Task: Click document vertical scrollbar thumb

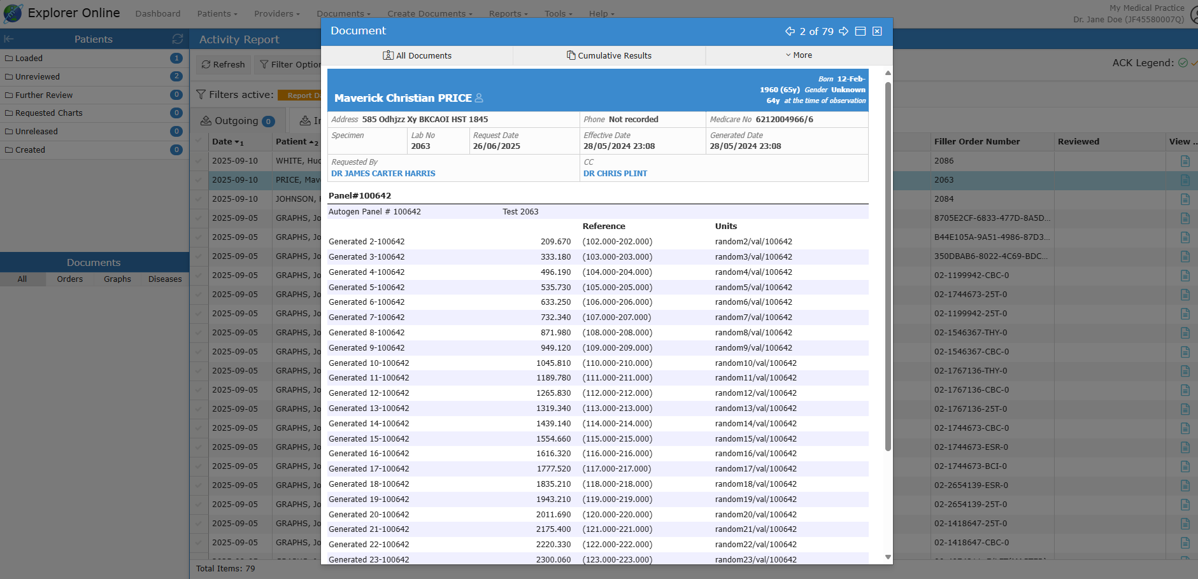Action: pos(888,266)
